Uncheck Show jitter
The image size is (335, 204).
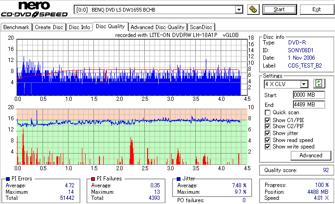[267, 133]
